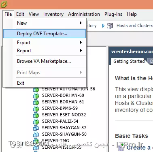Screen dimensions: 153x152
Task: Expand the Report submenu arrow
Action: (81, 51)
